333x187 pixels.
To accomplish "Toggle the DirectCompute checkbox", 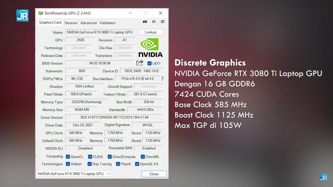I will pos(110,157).
